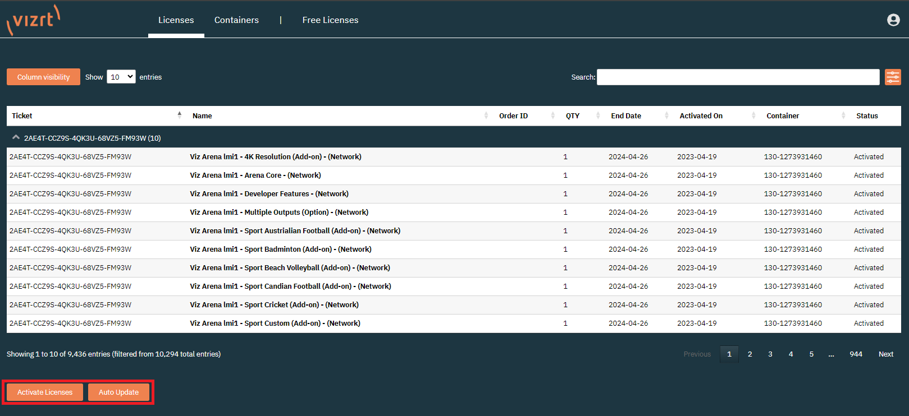Open the Free Licenses tab

click(330, 20)
